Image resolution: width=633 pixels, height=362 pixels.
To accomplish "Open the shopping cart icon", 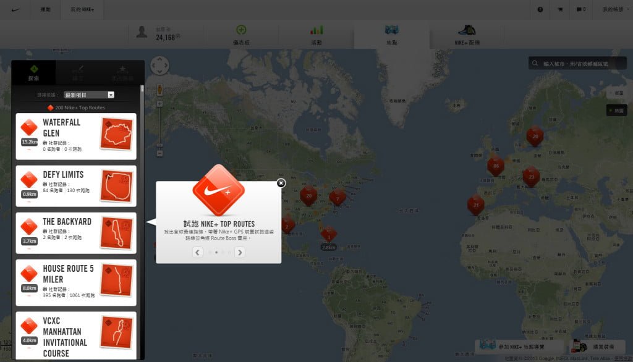I will pyautogui.click(x=560, y=9).
